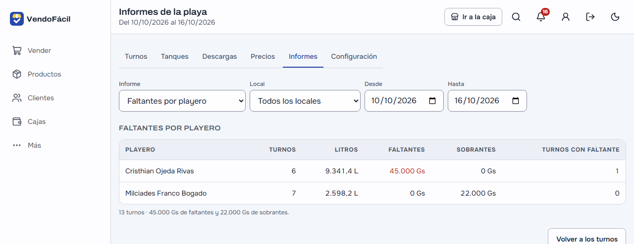The height and width of the screenshot is (244, 634).
Task: Click the LITROS column header
Action: tap(346, 150)
